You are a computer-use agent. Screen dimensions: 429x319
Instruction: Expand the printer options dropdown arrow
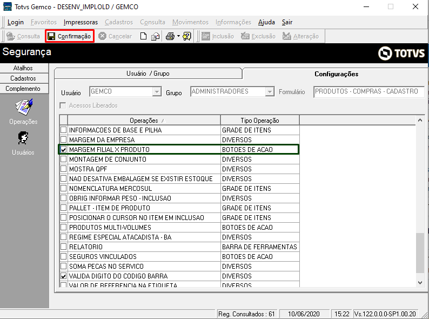click(178, 36)
